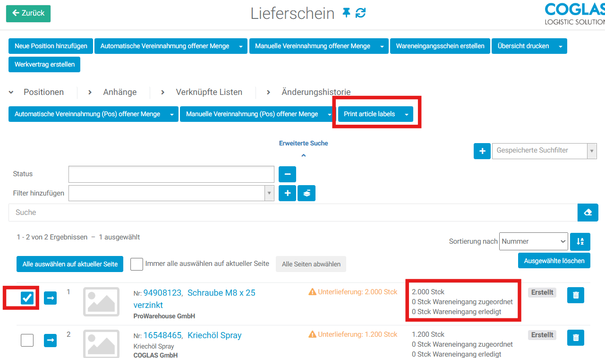Click the Zurück button

click(28, 13)
